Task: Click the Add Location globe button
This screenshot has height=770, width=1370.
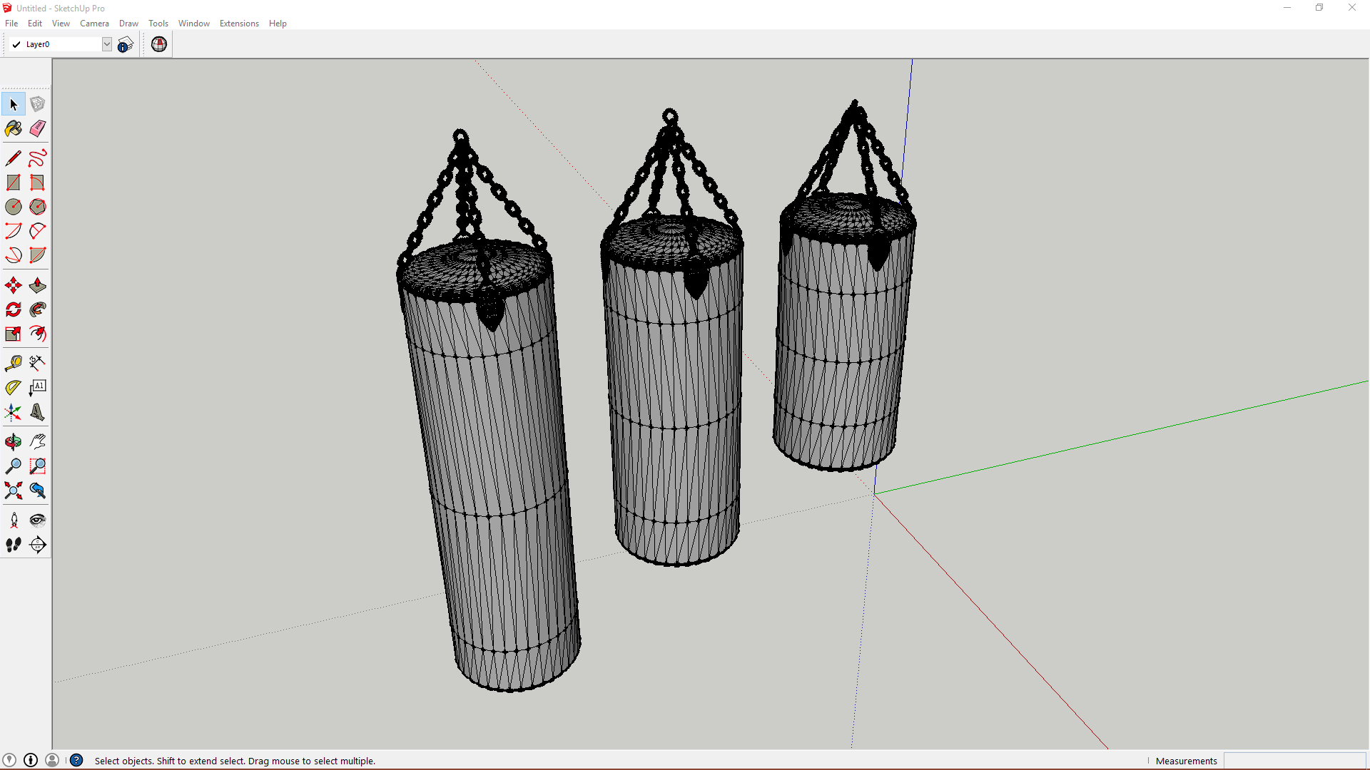Action: click(159, 44)
